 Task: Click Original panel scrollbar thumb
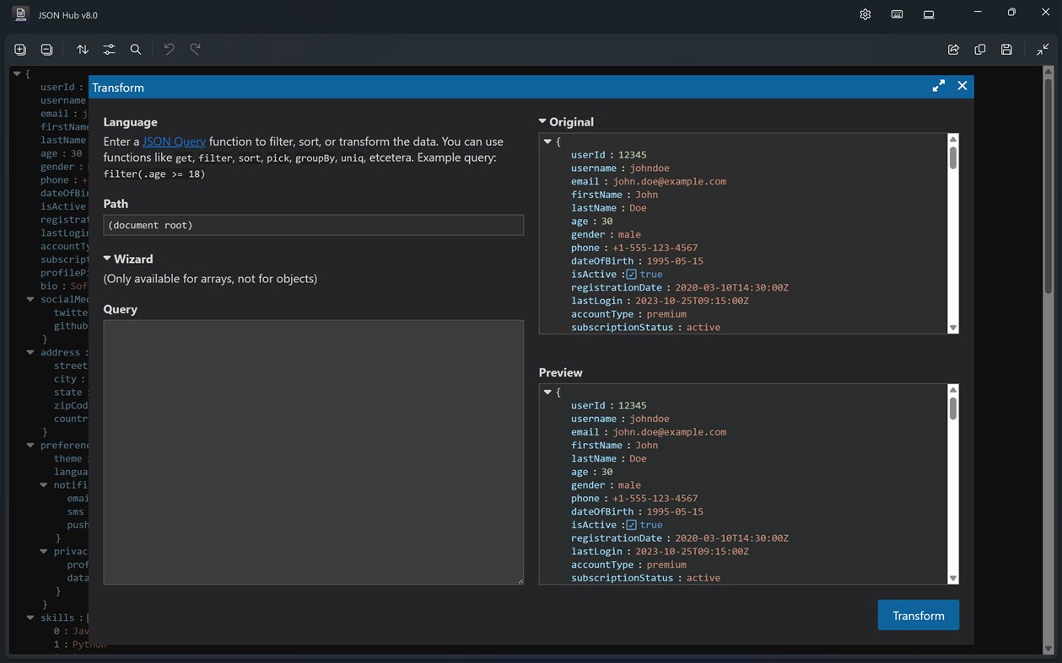click(x=953, y=158)
